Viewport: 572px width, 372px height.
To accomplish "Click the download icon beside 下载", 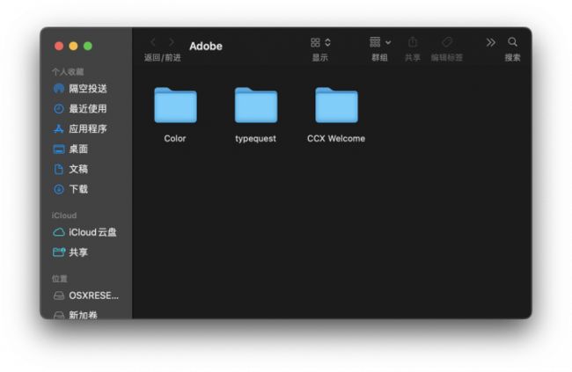I will click(59, 189).
